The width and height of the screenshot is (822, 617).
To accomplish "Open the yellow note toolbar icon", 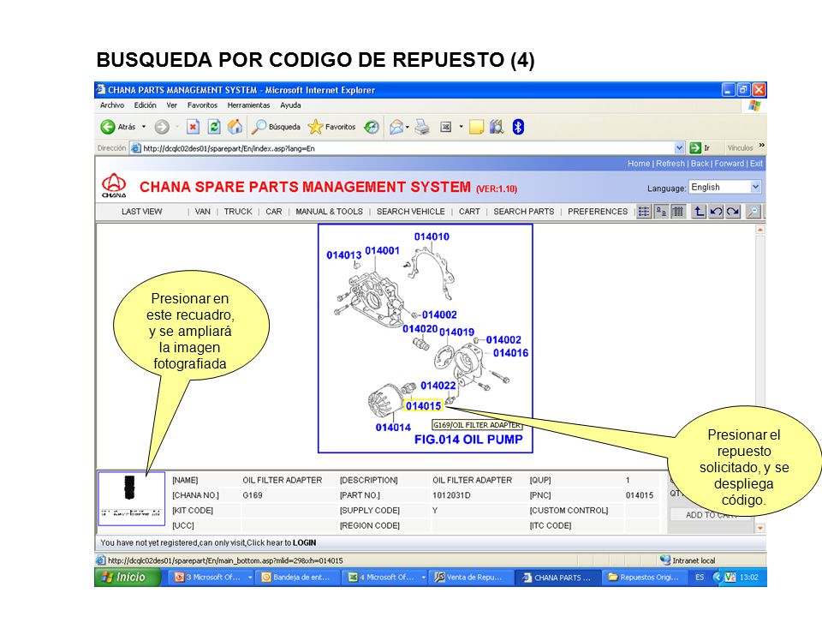I will [476, 127].
